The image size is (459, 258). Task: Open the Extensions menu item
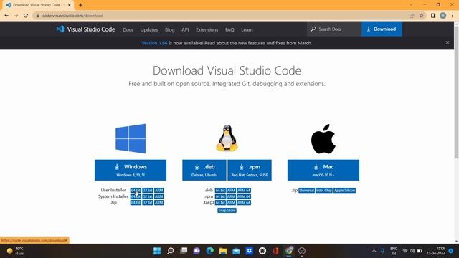[x=207, y=29]
